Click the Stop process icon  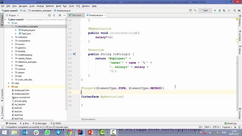coord(229,11)
